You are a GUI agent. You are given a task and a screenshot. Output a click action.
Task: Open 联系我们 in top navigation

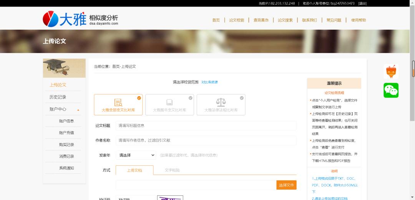310,20
